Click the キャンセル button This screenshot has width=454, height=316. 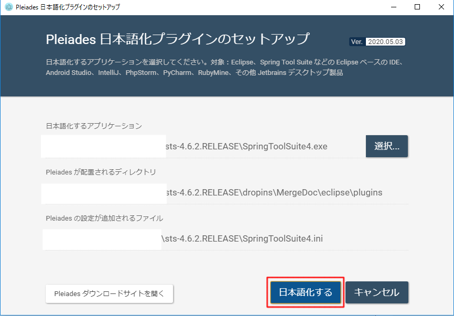[377, 292]
